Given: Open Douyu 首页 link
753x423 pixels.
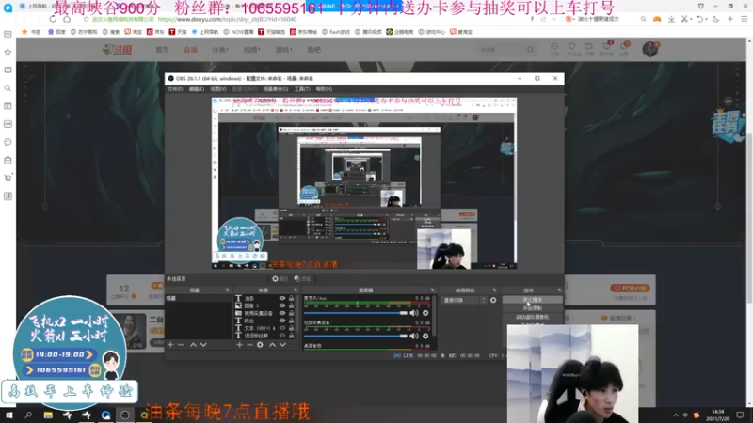Looking at the screenshot, I should coord(162,50).
